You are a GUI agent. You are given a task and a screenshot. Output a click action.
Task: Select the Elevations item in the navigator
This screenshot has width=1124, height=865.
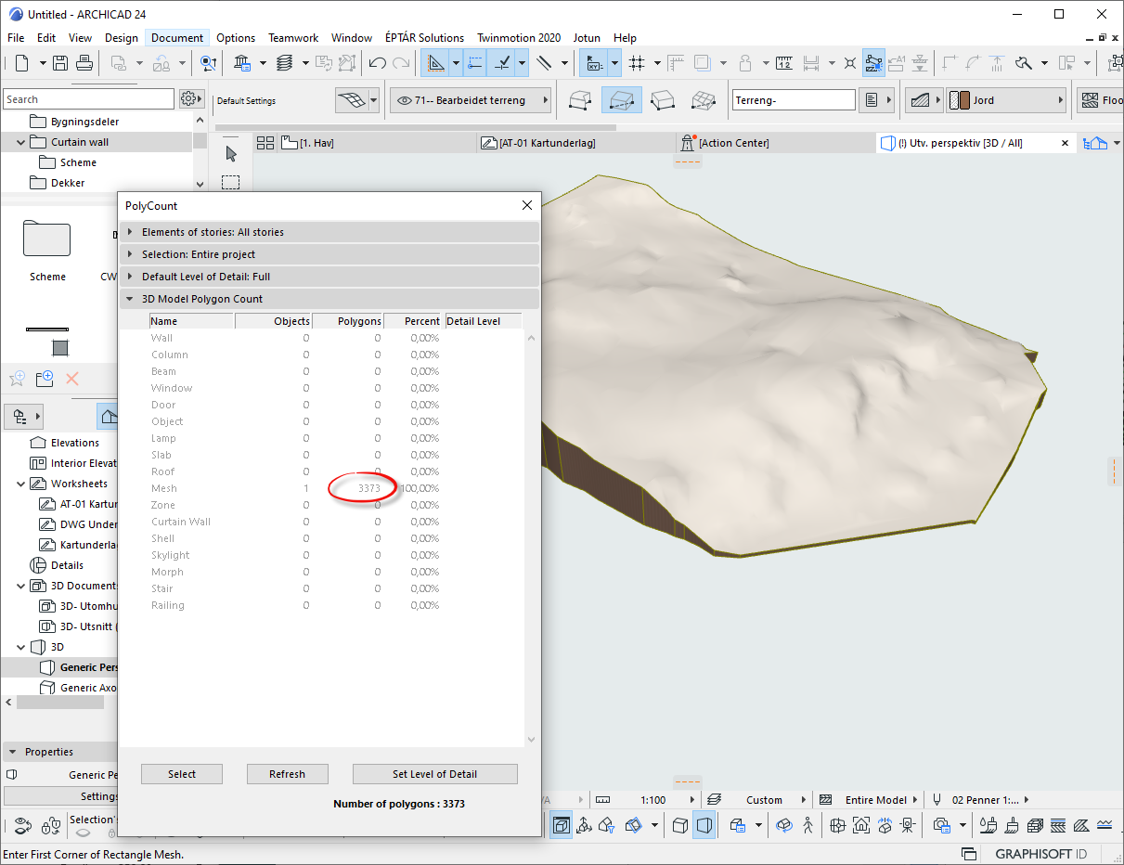tap(75, 443)
